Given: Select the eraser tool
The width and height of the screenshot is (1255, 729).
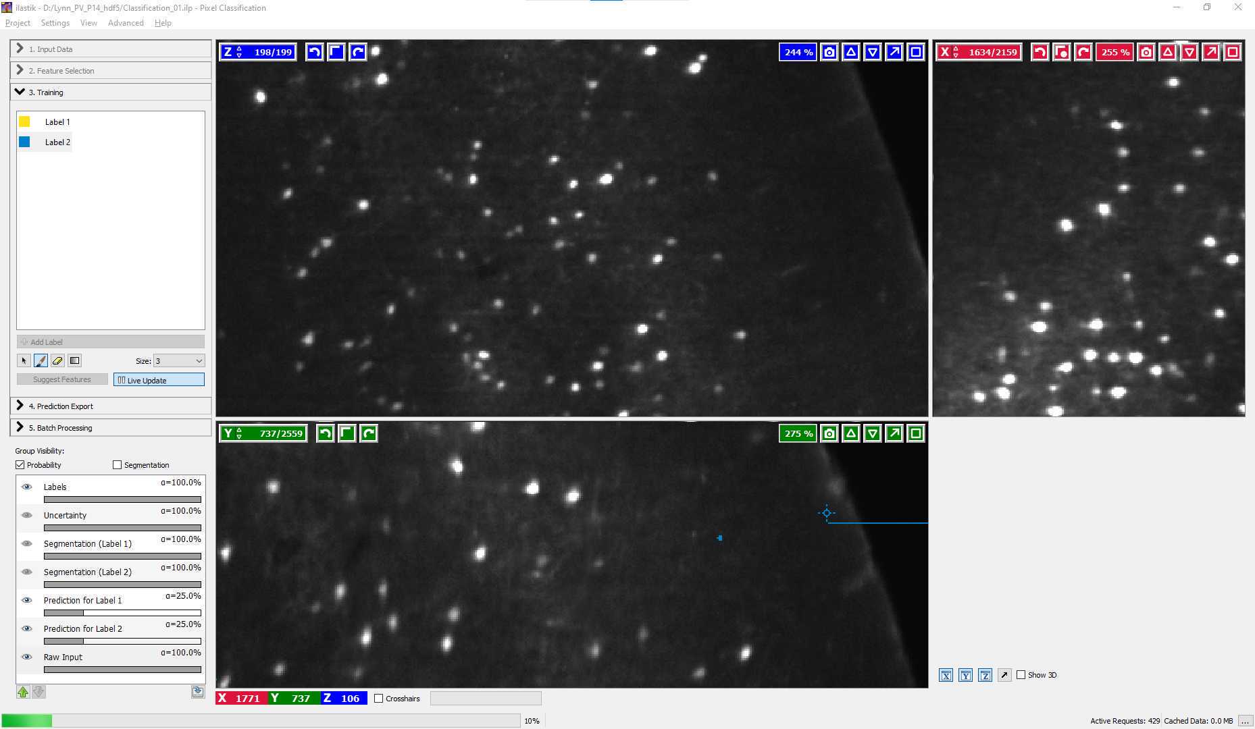Looking at the screenshot, I should [57, 360].
